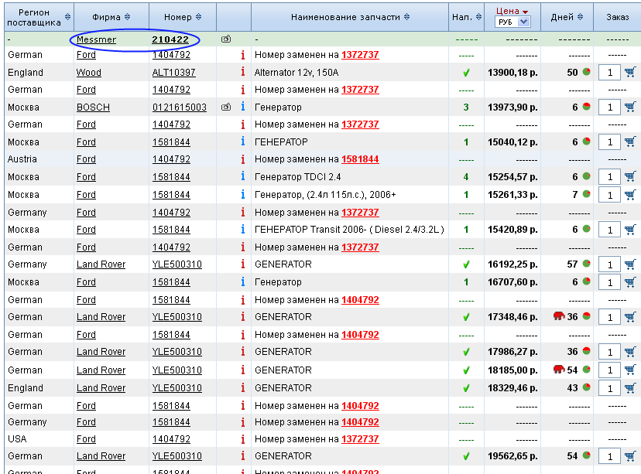Sort by Фирма column arrows

pyautogui.click(x=127, y=17)
